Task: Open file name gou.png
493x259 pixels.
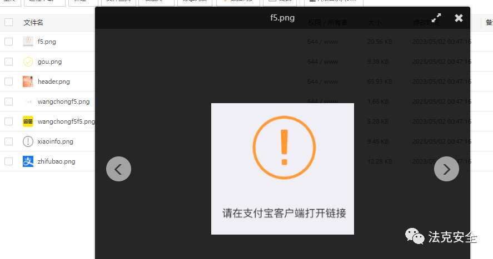Action: click(49, 62)
